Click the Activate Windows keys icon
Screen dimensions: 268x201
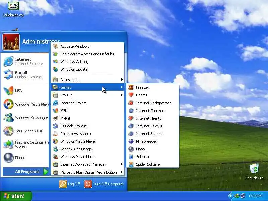(55, 46)
